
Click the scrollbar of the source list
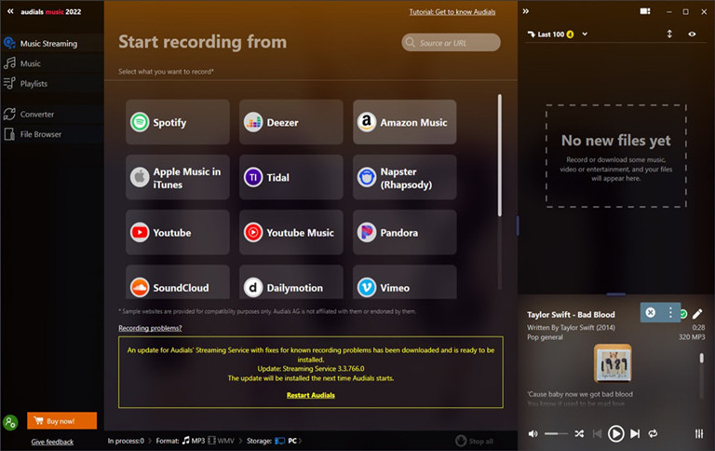pyautogui.click(x=500, y=156)
